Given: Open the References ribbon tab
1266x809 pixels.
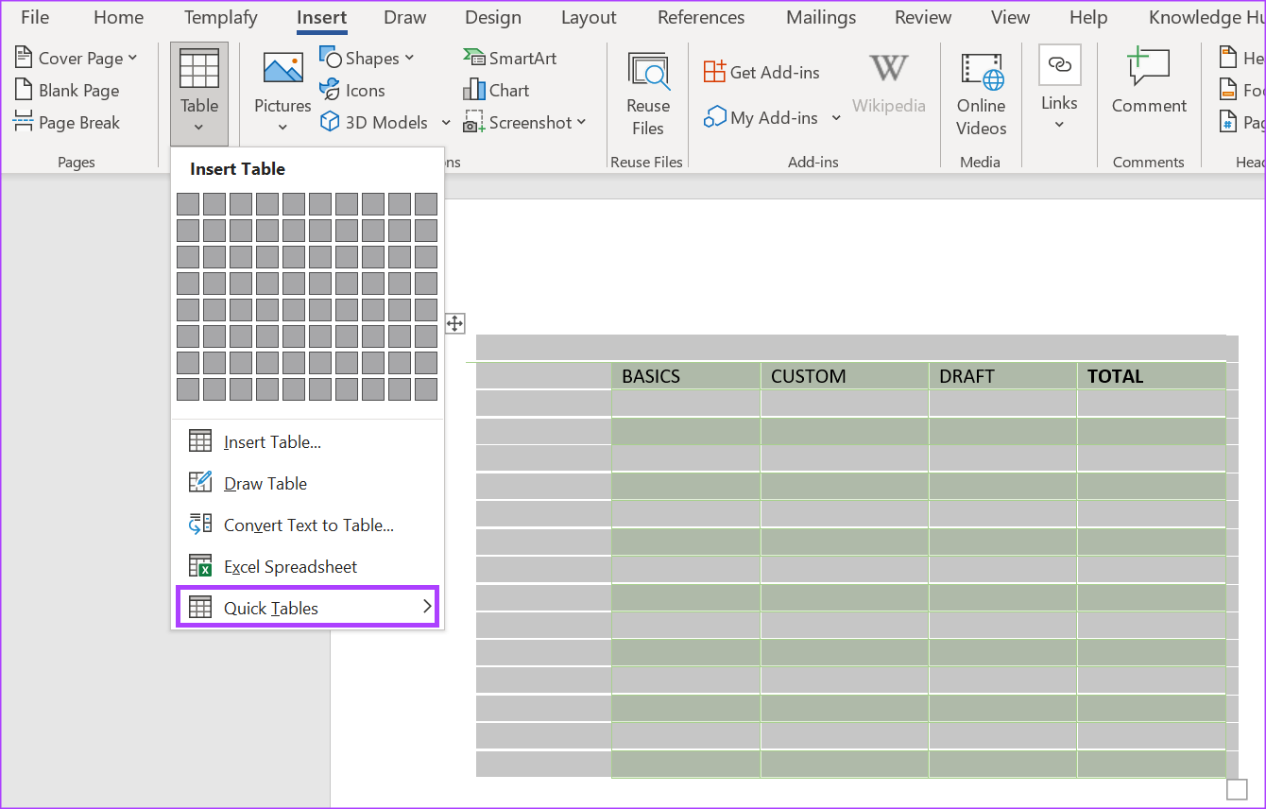Looking at the screenshot, I should (701, 18).
